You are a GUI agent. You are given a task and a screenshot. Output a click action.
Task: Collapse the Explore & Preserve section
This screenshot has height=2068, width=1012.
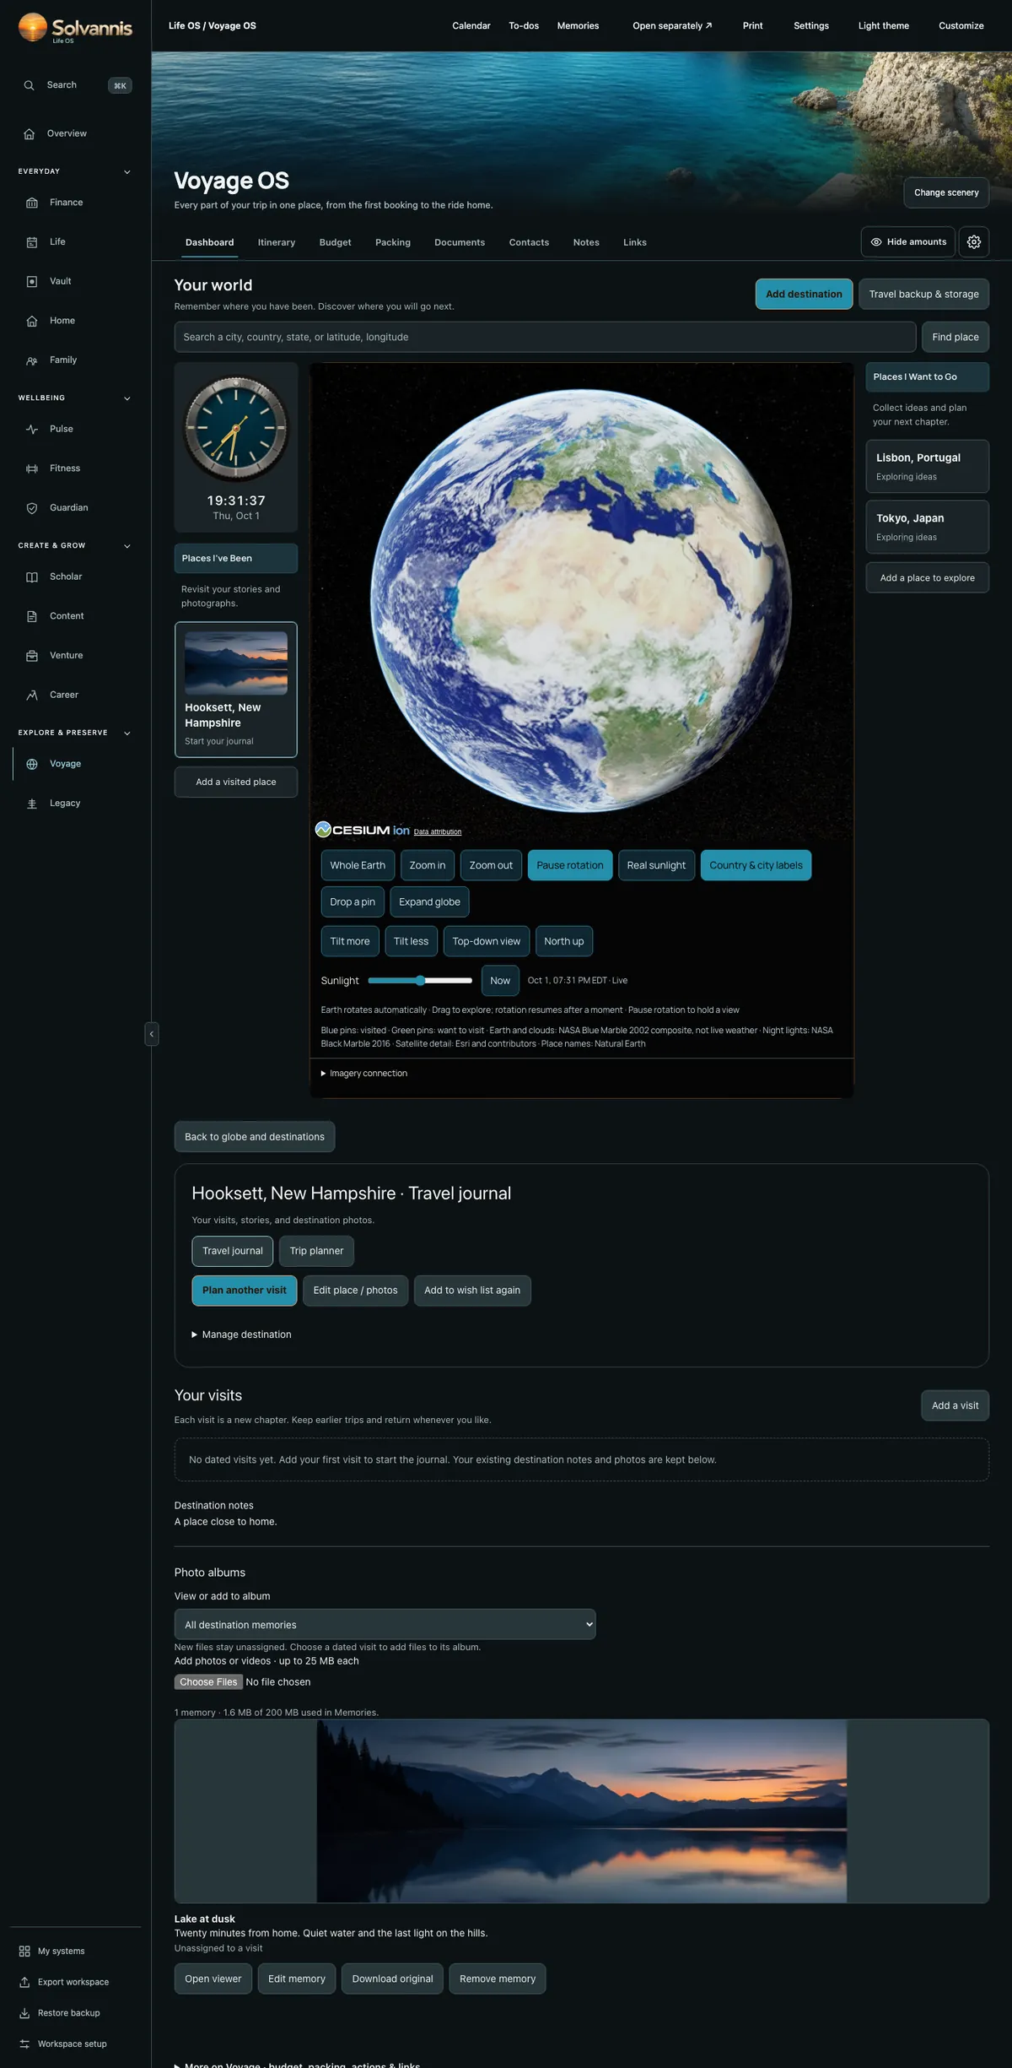tap(127, 734)
